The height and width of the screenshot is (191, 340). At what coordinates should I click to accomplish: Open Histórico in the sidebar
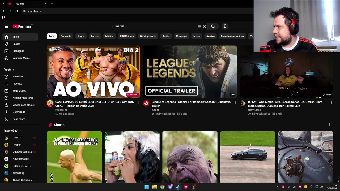(x=20, y=77)
